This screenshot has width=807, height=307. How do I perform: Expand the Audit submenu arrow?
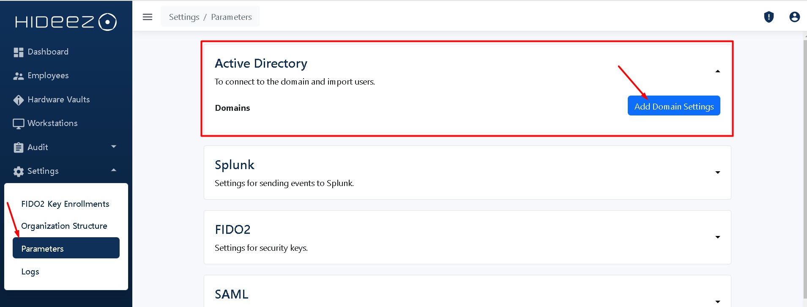[113, 147]
